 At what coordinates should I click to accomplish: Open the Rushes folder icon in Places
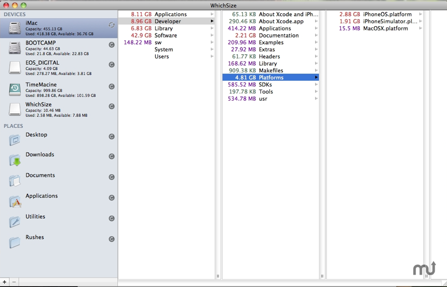(x=15, y=242)
